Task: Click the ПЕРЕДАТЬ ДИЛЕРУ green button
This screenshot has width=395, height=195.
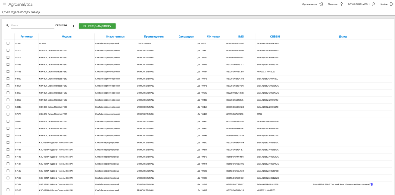Action: click(97, 26)
